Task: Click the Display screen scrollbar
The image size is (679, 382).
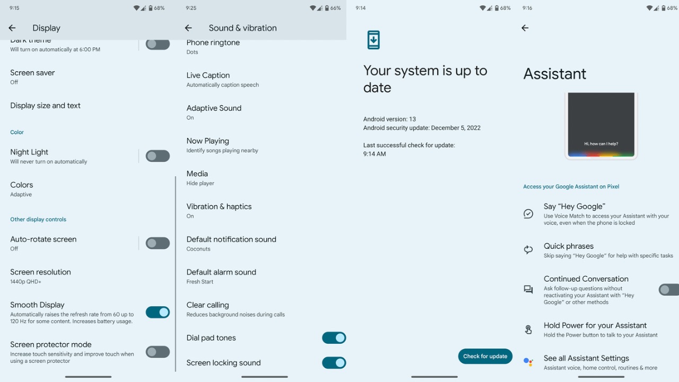Action: 175,273
